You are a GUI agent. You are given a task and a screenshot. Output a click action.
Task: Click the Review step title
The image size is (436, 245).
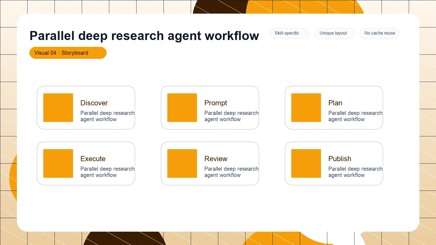click(216, 159)
